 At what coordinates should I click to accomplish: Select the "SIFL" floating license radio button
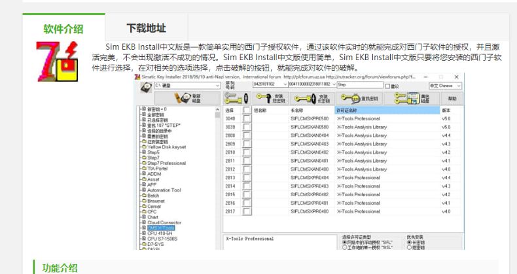pos(344,243)
